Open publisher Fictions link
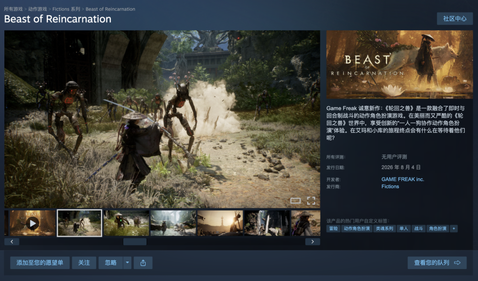Viewport: 478px width, 281px height. pyautogui.click(x=390, y=186)
